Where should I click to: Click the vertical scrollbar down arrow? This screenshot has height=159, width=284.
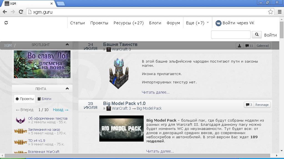pyautogui.click(x=282, y=151)
